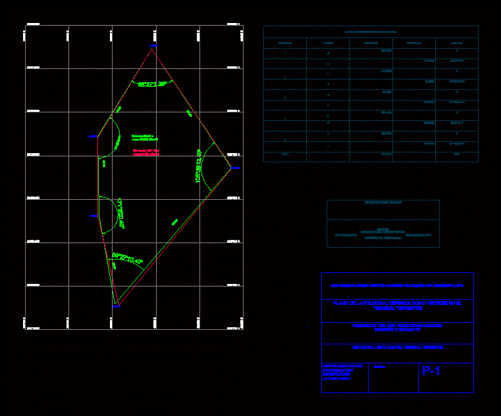
Task: Select the red perimeter and area annotation
Action: (146, 152)
